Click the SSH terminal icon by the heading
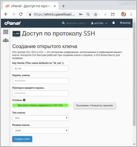 pyautogui.click(x=16, y=34)
